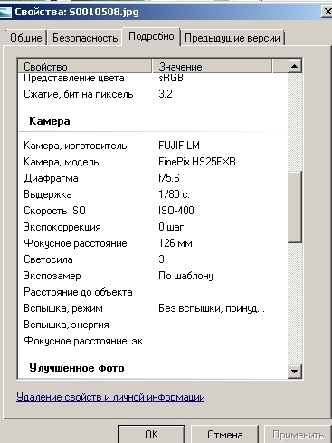Select the Подробно tab
The image size is (332, 443).
point(151,36)
